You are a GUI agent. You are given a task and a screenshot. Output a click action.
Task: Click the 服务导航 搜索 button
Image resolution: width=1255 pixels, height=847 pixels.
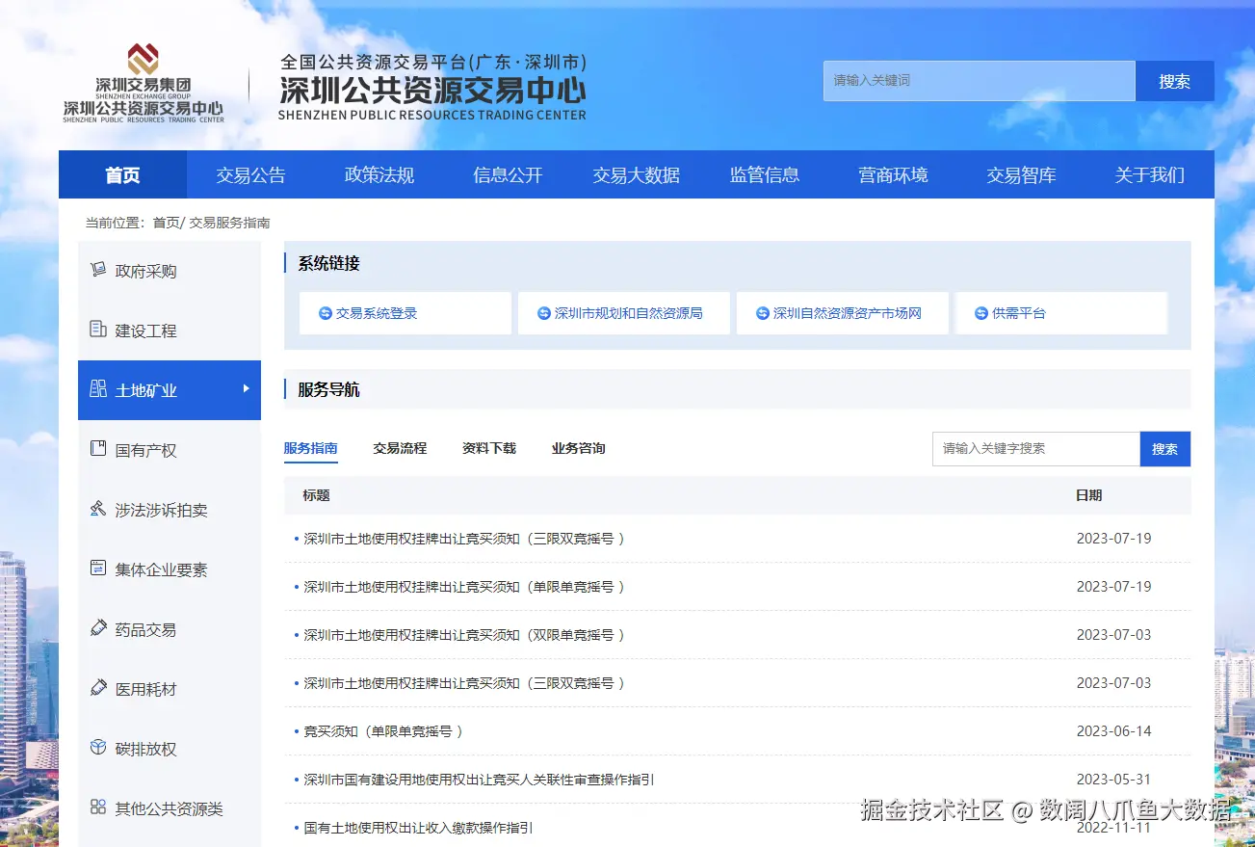[1165, 448]
